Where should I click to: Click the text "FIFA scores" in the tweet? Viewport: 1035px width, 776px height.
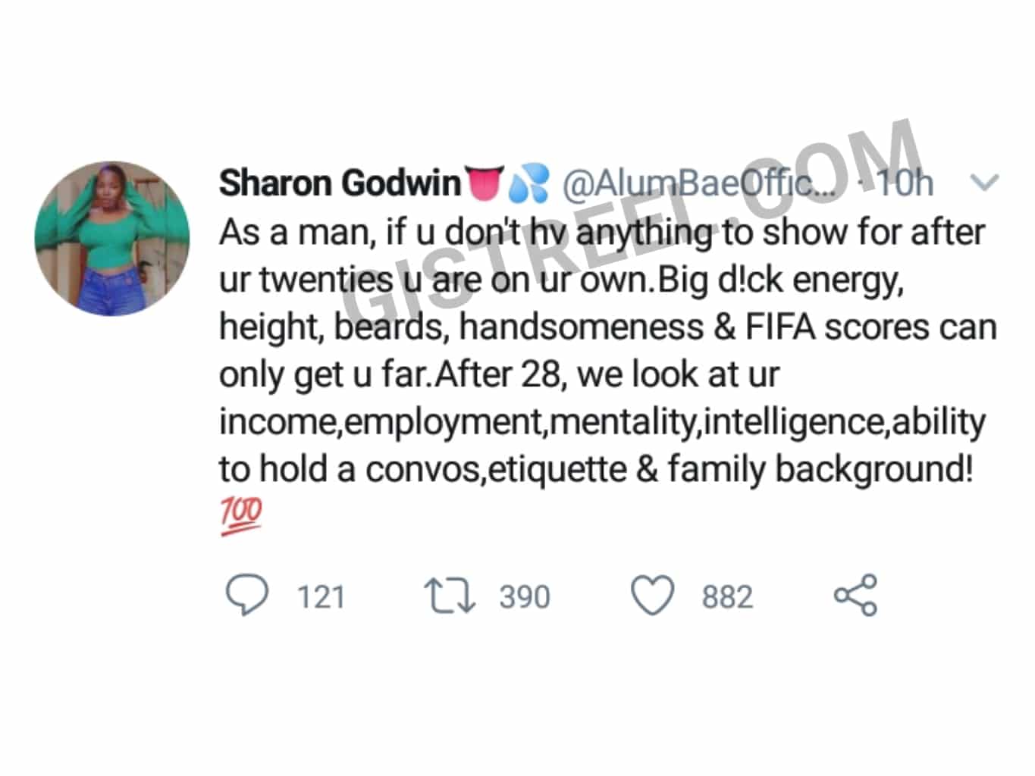837,327
